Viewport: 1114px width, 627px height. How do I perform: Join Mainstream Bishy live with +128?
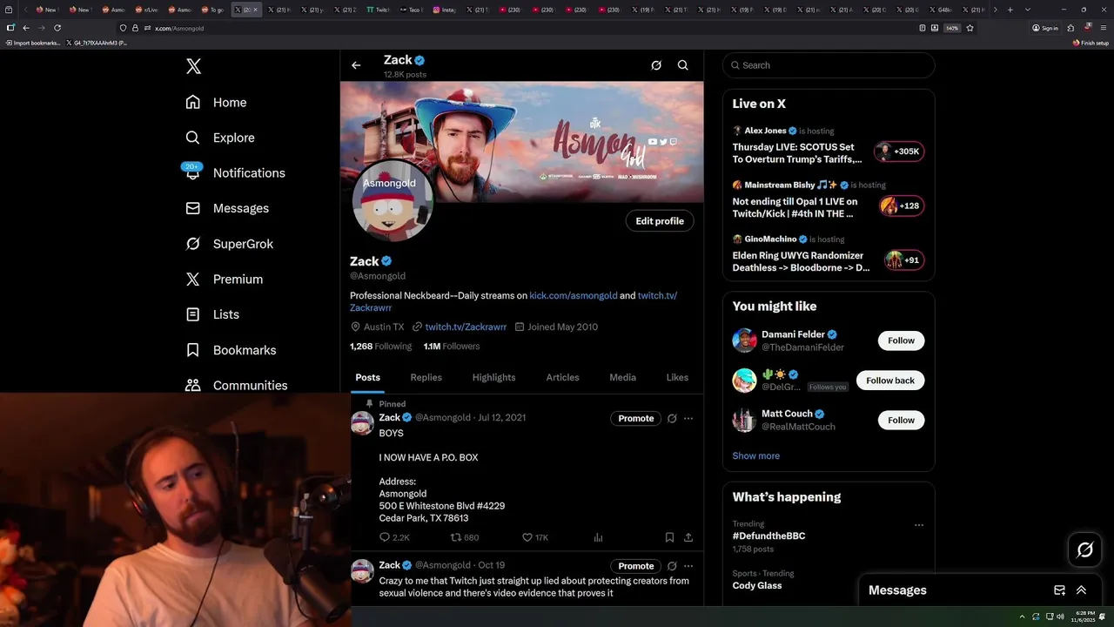coord(902,206)
